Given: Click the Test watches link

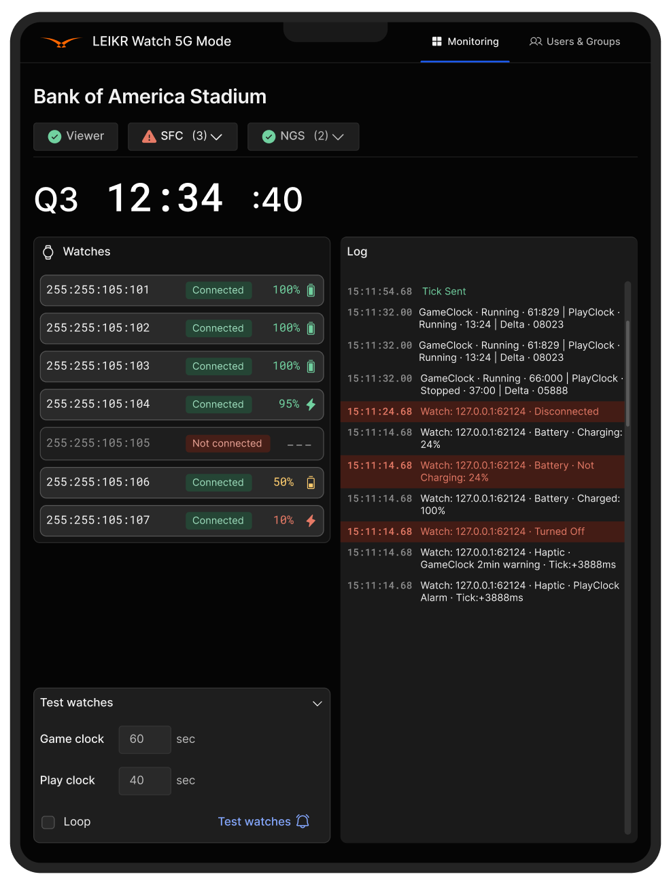Looking at the screenshot, I should tap(254, 822).
